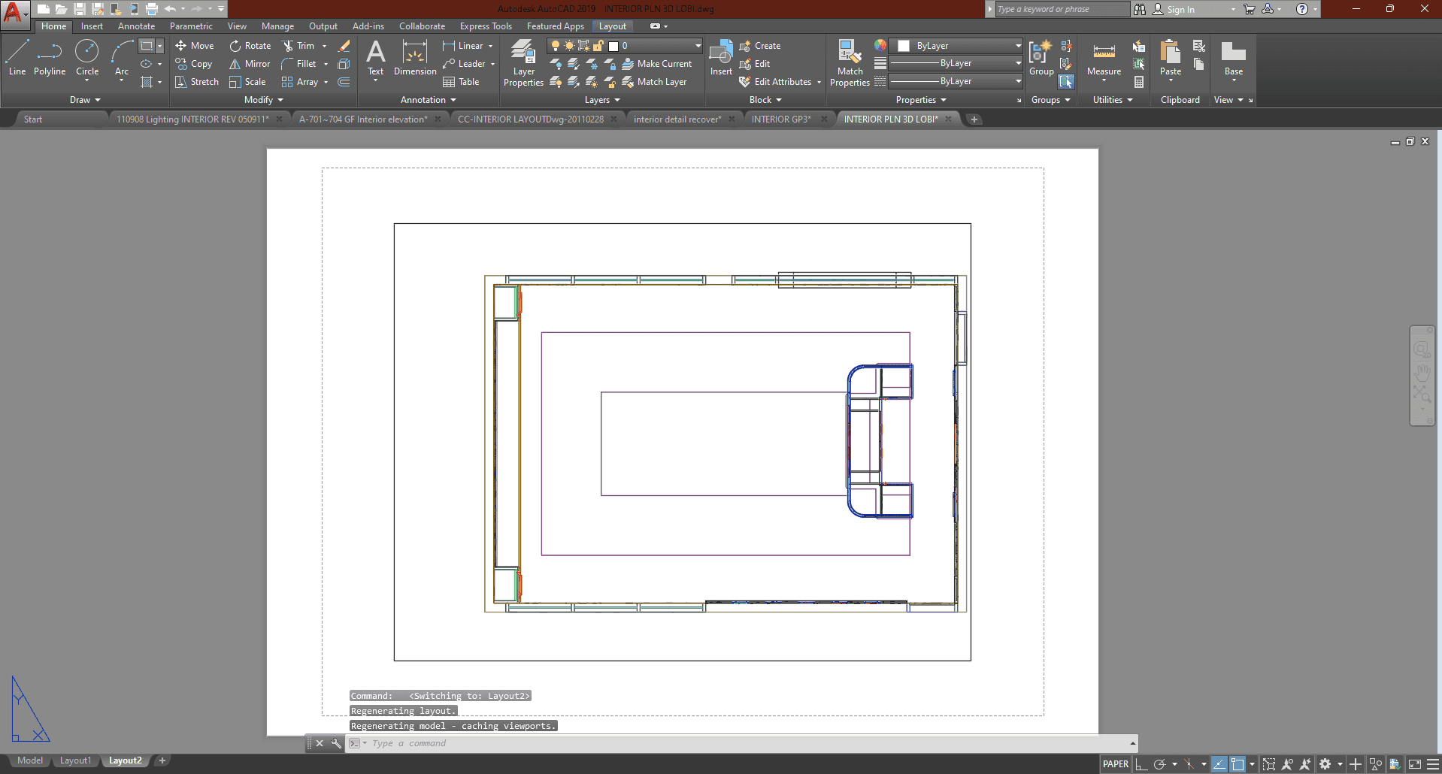Toggle group selection on/off in Groups panel
1442x774 pixels.
pos(1066,82)
